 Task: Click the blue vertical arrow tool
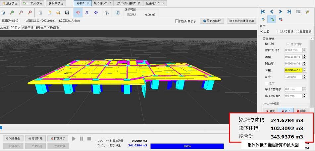(87, 13)
